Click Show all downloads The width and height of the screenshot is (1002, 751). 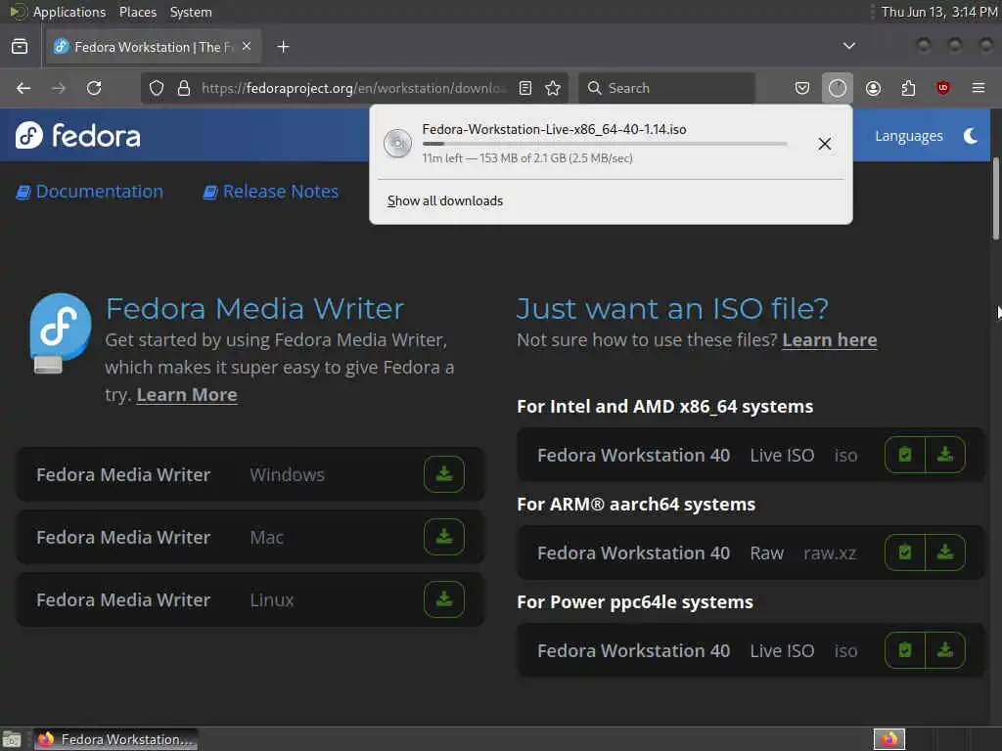445,201
